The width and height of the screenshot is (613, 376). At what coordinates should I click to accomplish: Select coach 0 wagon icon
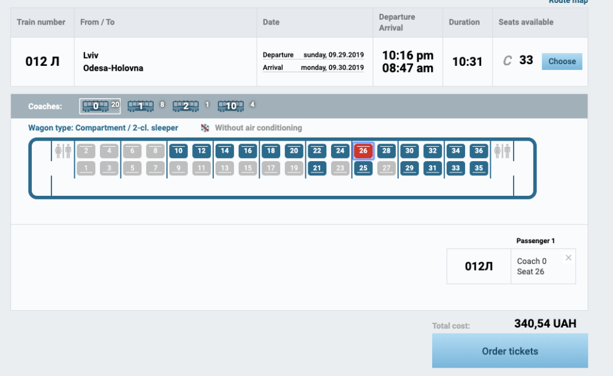95,106
